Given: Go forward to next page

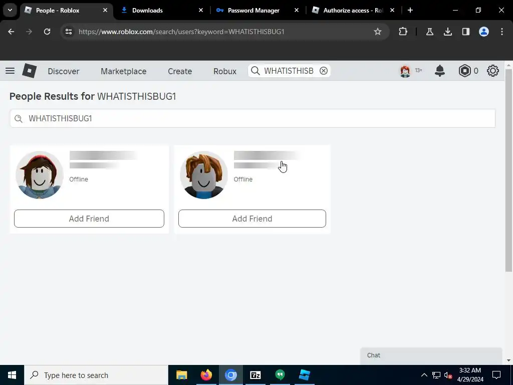Looking at the screenshot, I should (29, 32).
